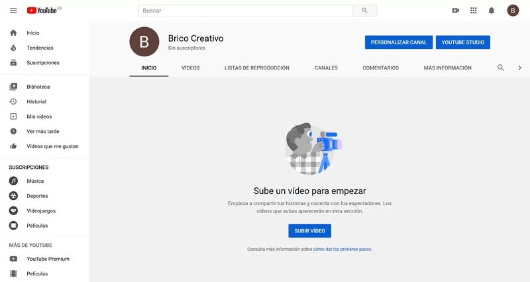Search within the channel using the tab magnifier
Image resolution: width=530 pixels, height=282 pixels.
501,68
